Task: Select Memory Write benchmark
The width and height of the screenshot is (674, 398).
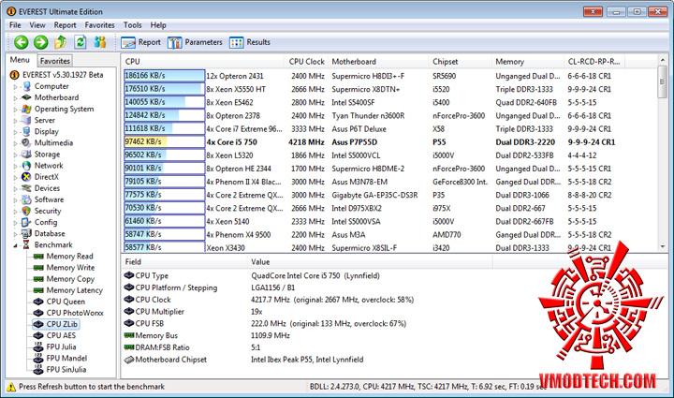Action: point(70,267)
